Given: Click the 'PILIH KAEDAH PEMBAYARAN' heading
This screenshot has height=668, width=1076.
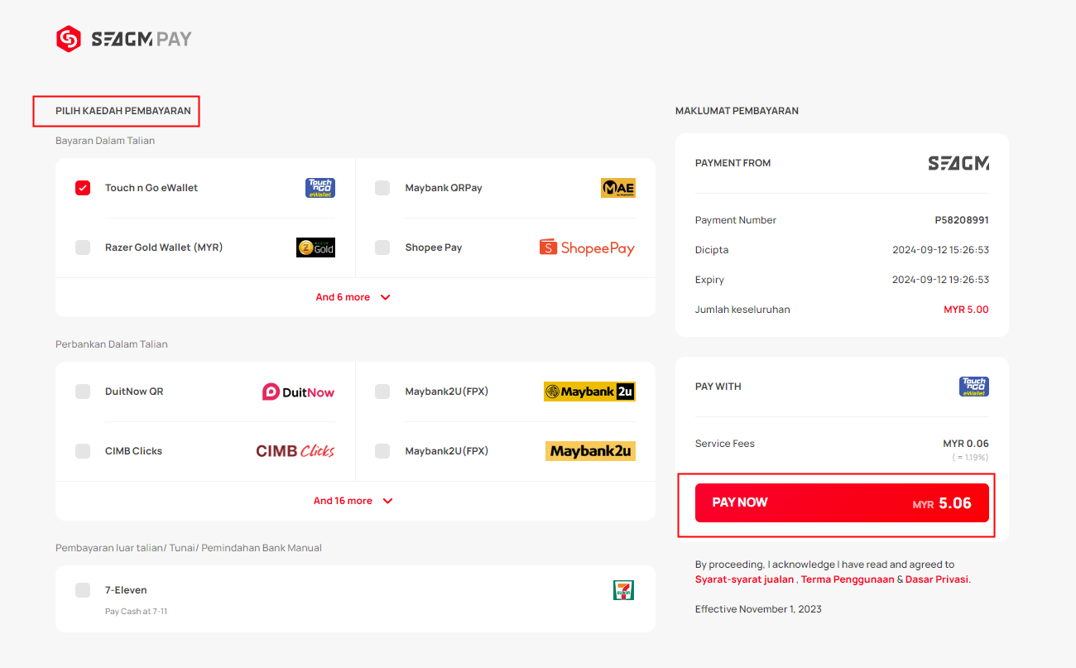Looking at the screenshot, I should (123, 111).
